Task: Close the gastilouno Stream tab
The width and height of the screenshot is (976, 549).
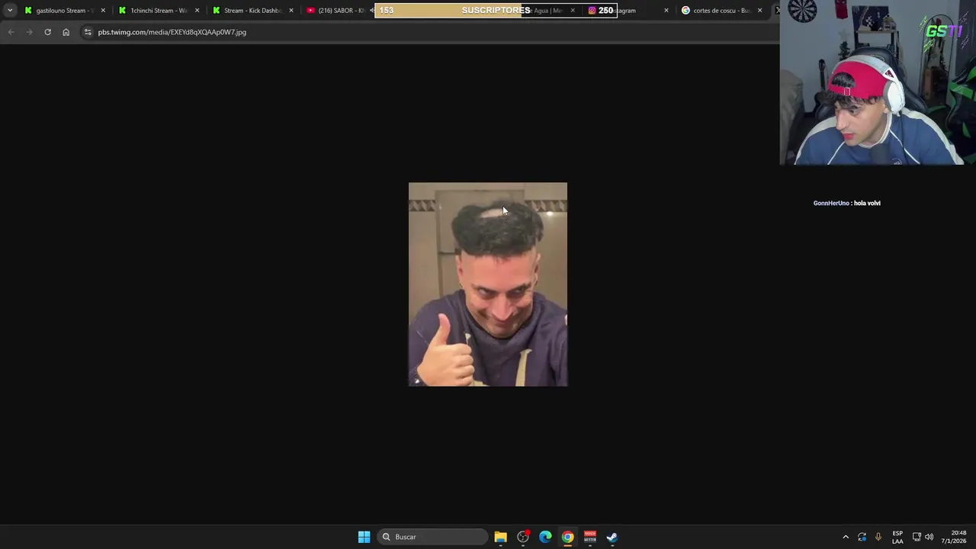Action: tap(103, 11)
